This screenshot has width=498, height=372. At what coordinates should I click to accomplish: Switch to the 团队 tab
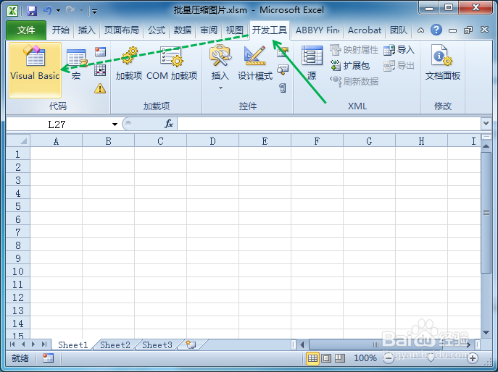tap(399, 30)
